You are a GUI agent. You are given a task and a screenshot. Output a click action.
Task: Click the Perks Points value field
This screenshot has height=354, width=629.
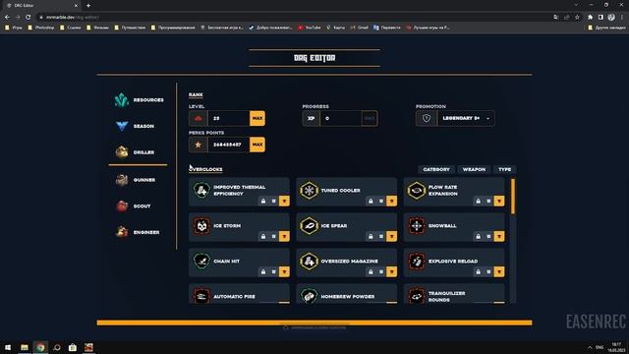pyautogui.click(x=229, y=145)
